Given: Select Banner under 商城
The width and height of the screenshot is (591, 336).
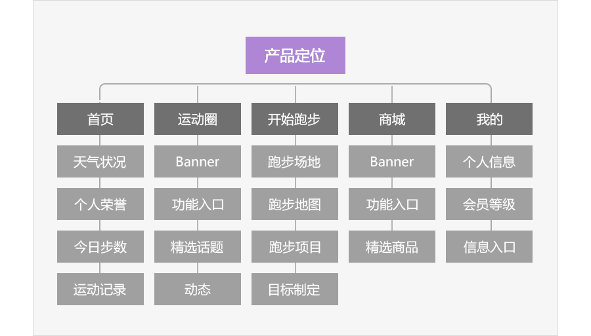Looking at the screenshot, I should pyautogui.click(x=392, y=162).
